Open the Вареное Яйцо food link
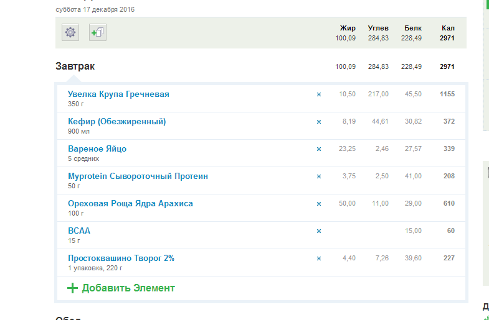This screenshot has width=489, height=320. [x=97, y=149]
